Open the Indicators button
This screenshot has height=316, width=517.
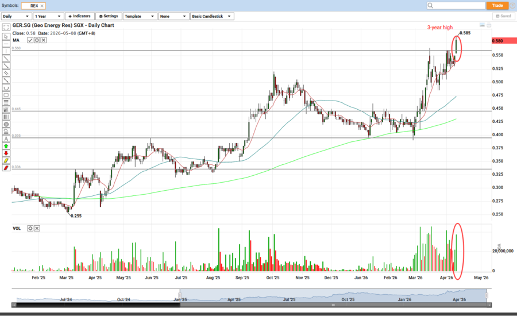[79, 16]
